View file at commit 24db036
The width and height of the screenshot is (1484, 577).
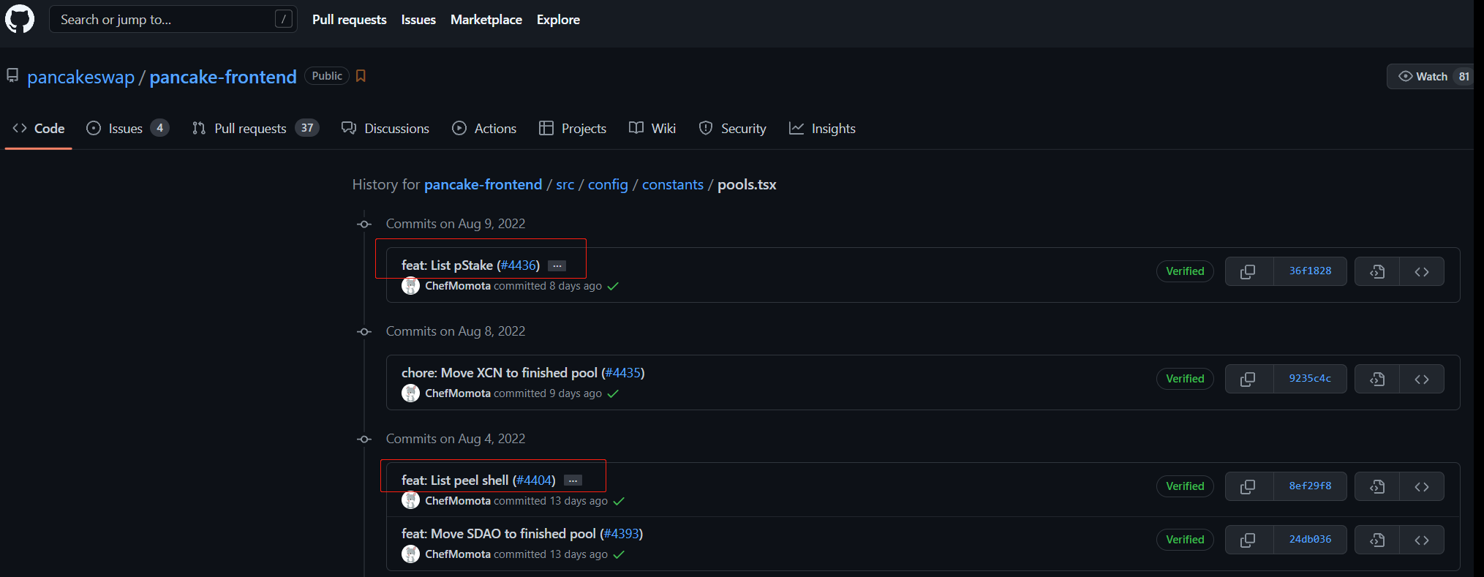(1377, 540)
